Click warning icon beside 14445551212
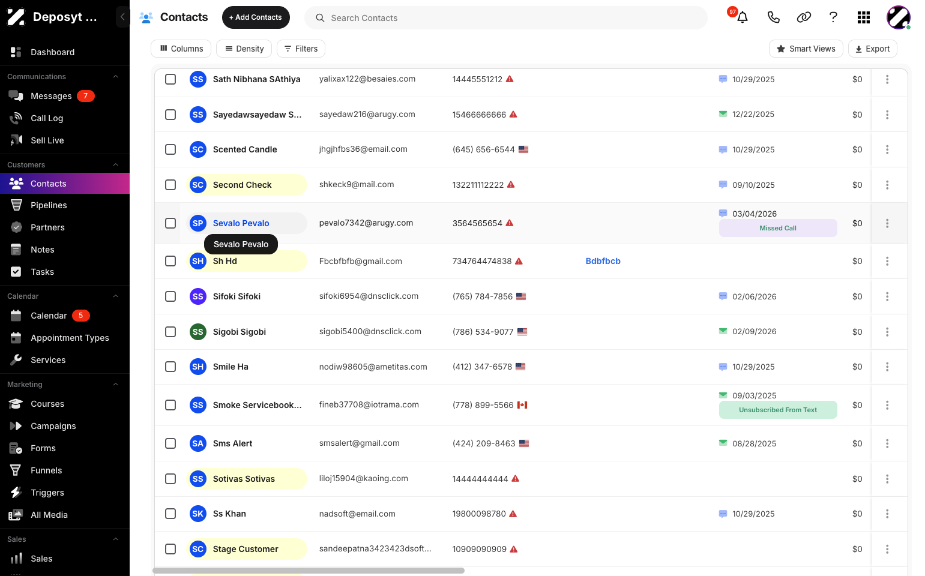 pyautogui.click(x=510, y=79)
